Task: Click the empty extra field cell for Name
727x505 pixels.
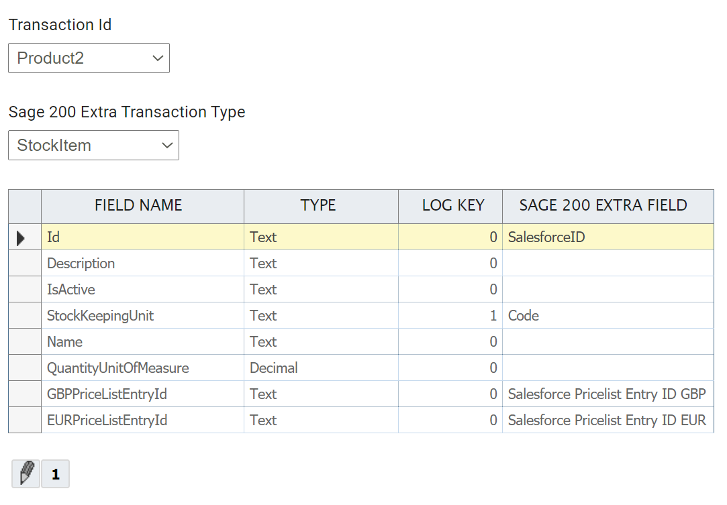Action: [x=608, y=342]
